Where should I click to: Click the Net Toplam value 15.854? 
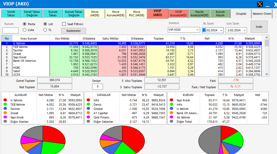(55, 87)
